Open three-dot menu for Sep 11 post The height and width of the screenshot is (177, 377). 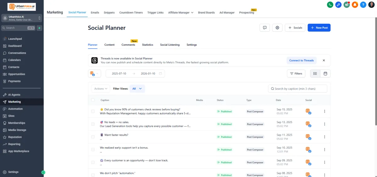[x=325, y=137]
